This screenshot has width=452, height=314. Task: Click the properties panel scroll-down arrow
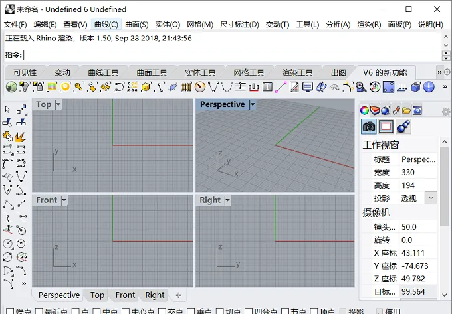pos(444,295)
